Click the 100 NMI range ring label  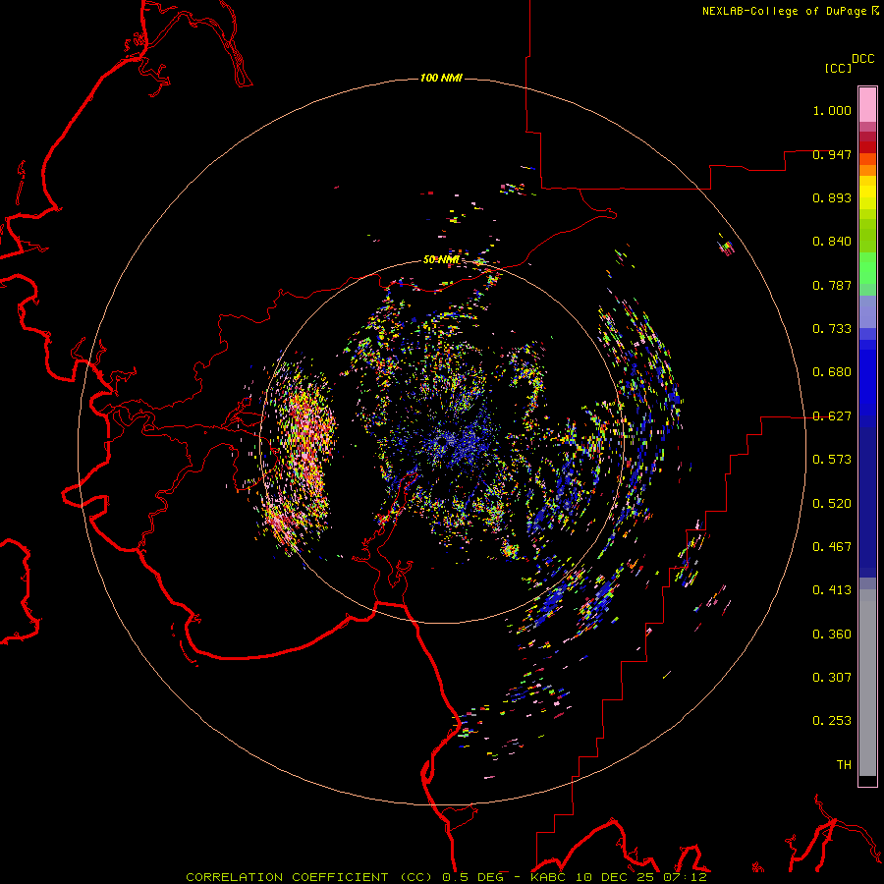coord(441,78)
